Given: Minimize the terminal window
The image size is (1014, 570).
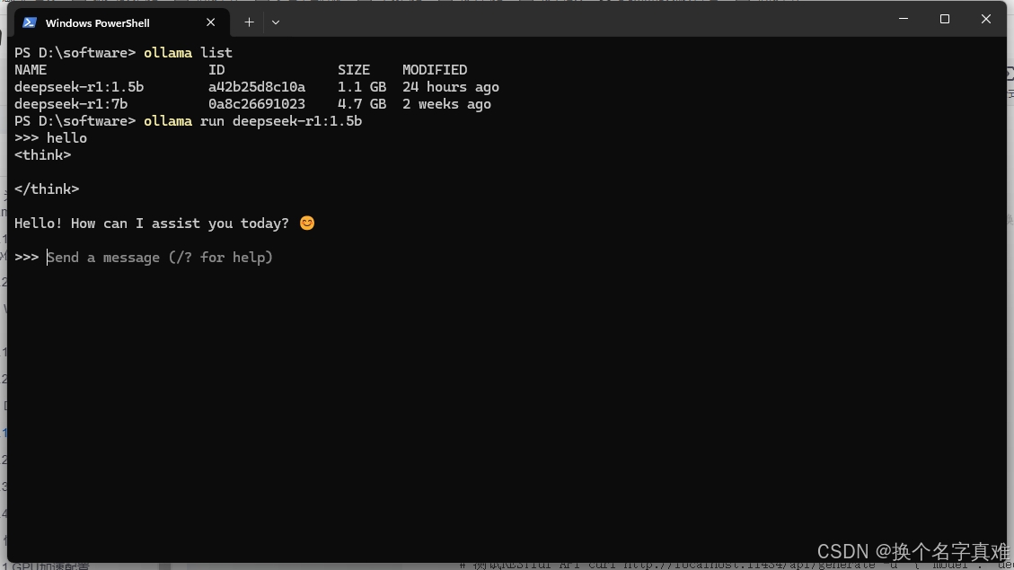Looking at the screenshot, I should tap(904, 19).
